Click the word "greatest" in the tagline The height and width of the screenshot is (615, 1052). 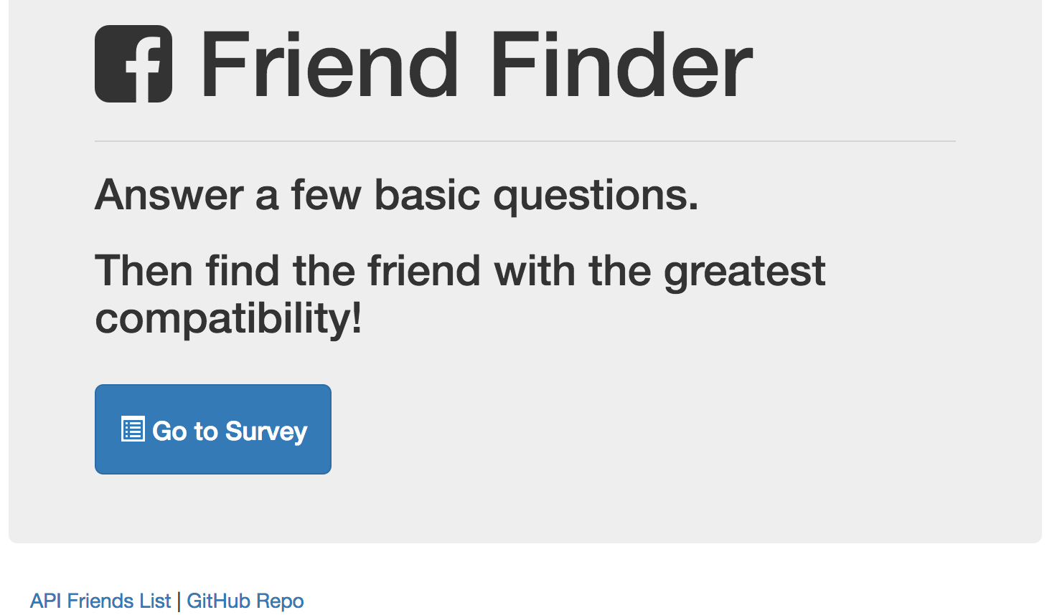pos(744,271)
